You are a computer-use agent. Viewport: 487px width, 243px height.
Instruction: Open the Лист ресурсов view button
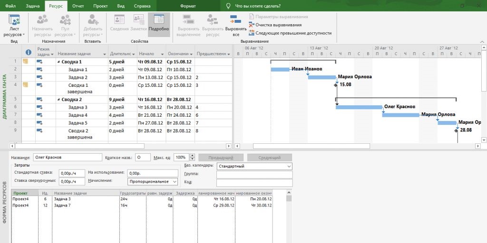pos(14,26)
